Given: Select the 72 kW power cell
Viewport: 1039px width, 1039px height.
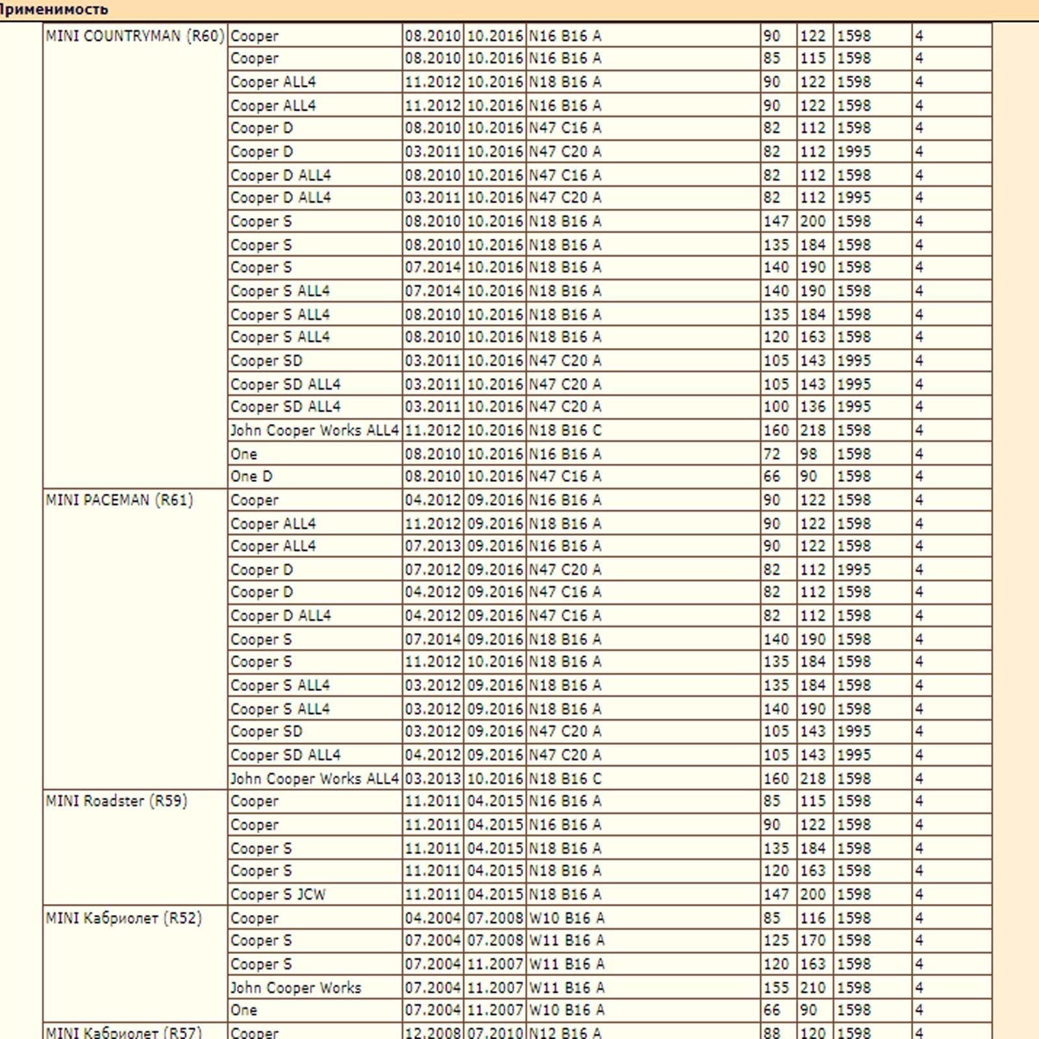Looking at the screenshot, I should [773, 454].
